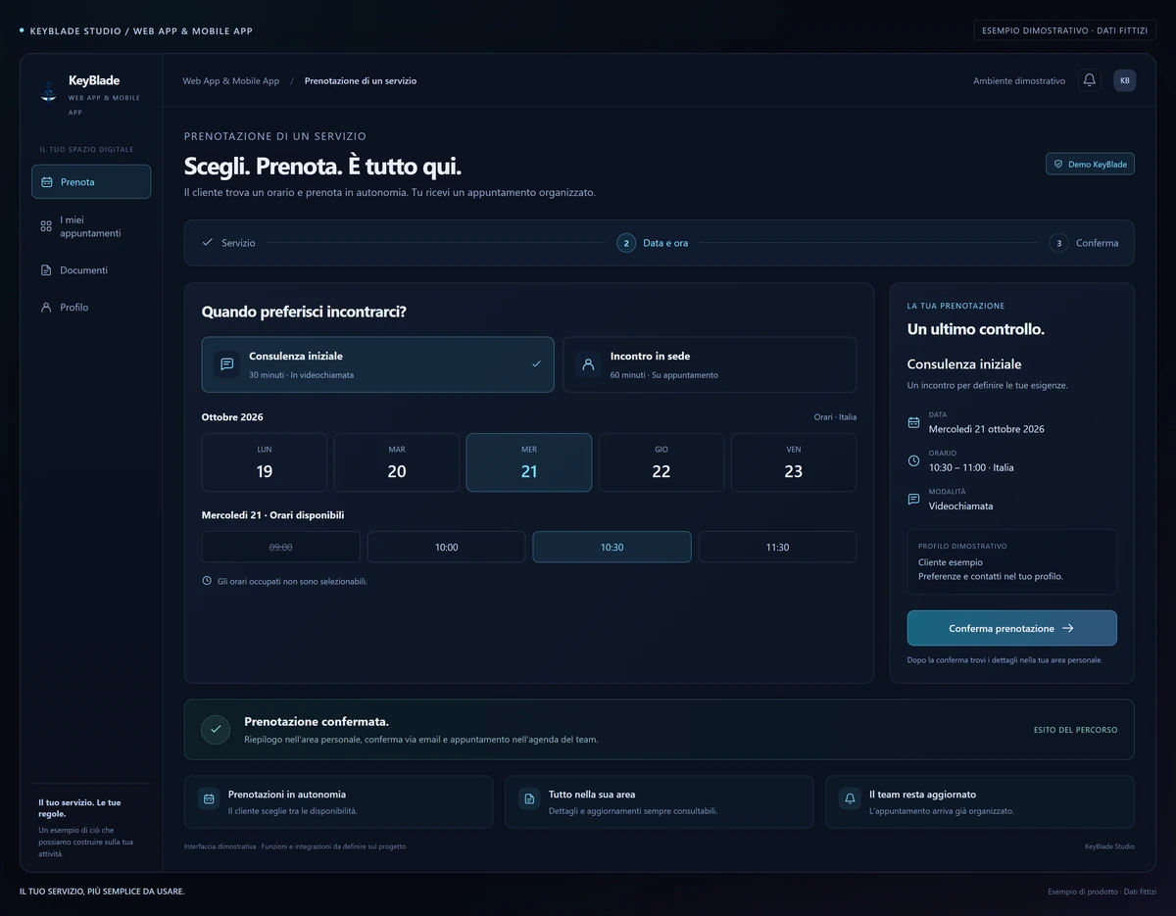1176x916 pixels.
Task: Click the clock icon next to Orario summary
Action: click(x=913, y=460)
